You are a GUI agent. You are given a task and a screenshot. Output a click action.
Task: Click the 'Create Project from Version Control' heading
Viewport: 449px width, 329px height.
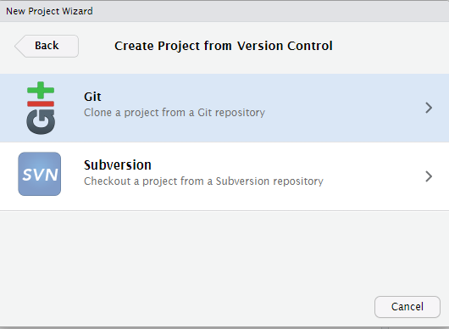(224, 46)
